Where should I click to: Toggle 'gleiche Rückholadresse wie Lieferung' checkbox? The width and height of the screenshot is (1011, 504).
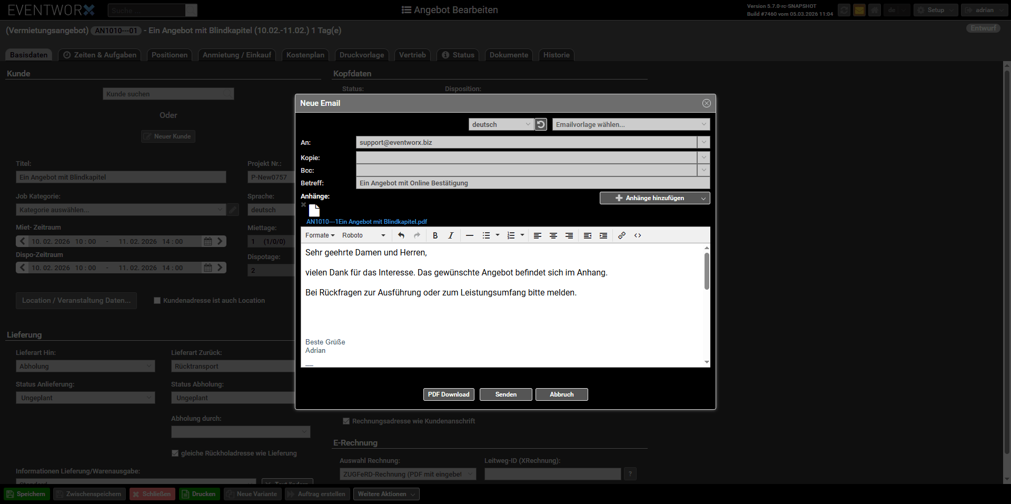(x=175, y=453)
